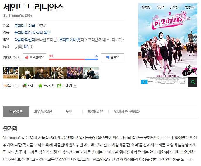The width and height of the screenshot is (201, 166).
Task: Click the cafe share icon
Action: (24, 86)
